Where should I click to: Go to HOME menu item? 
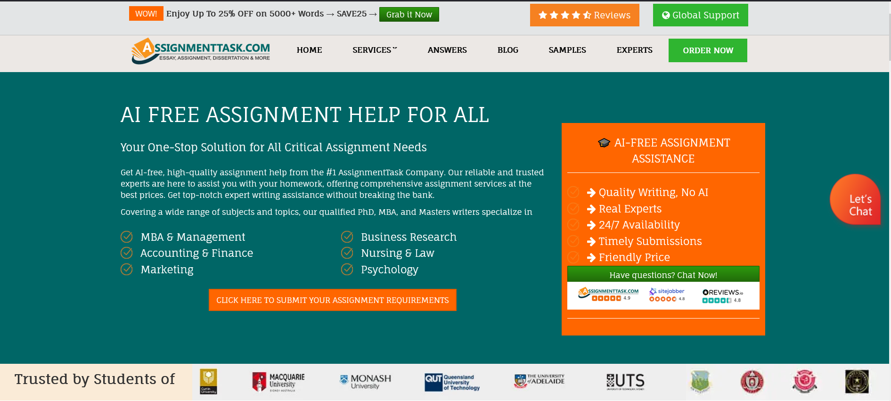[x=310, y=50]
